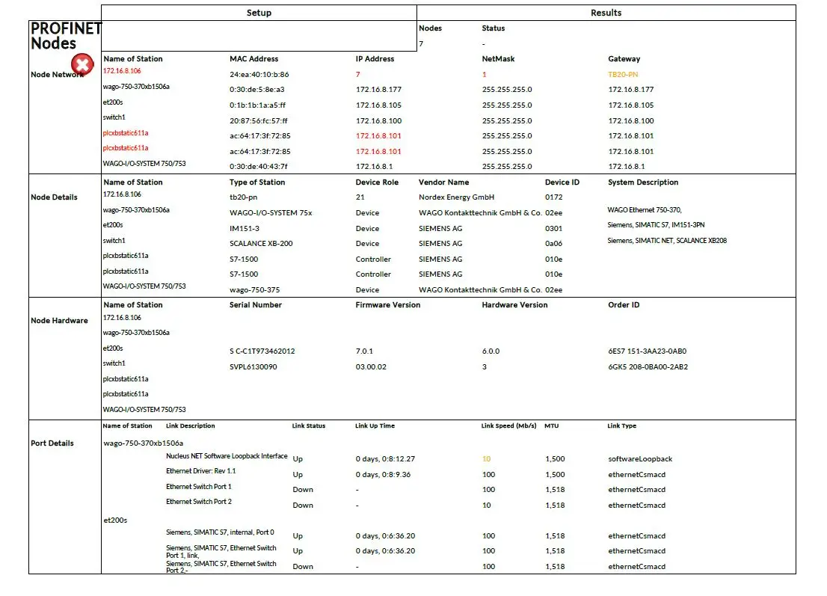The height and width of the screenshot is (596, 827).
Task: Click the NetMask column header
Action: click(x=499, y=59)
